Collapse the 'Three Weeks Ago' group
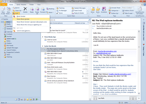146x104 pixels. coord(43,37)
